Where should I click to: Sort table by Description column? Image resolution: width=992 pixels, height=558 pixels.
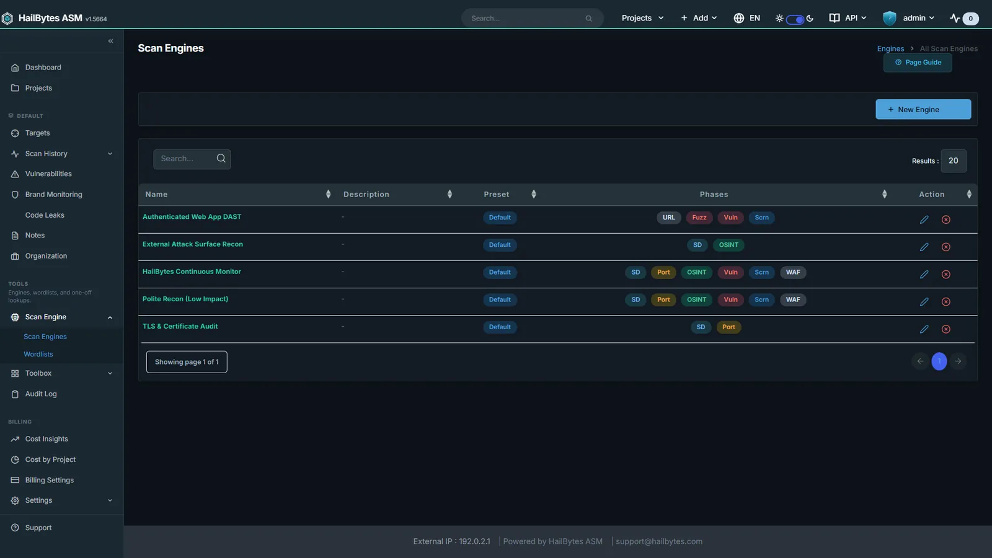[x=449, y=194]
